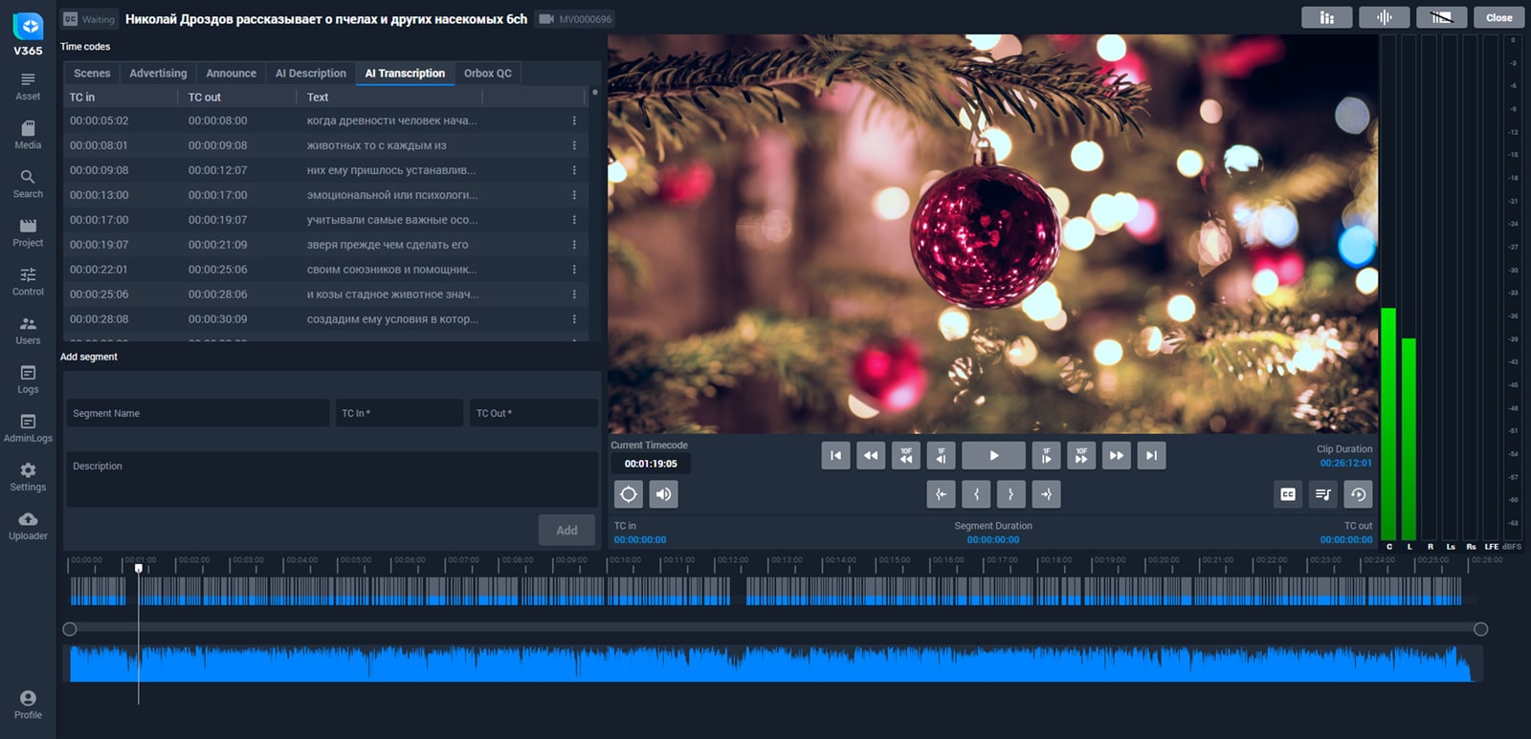Screen dimensions: 1531x739
Task: Open the Profile page
Action: point(28,705)
